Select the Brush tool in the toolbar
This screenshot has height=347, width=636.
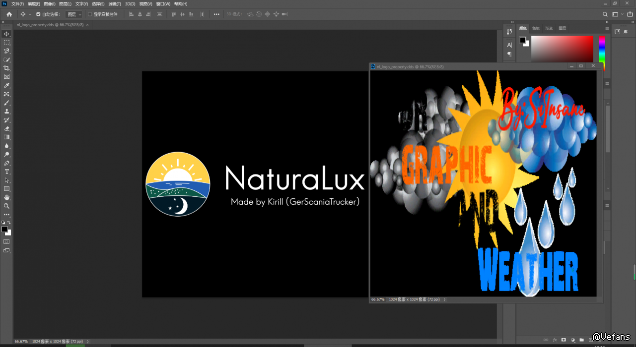click(6, 103)
